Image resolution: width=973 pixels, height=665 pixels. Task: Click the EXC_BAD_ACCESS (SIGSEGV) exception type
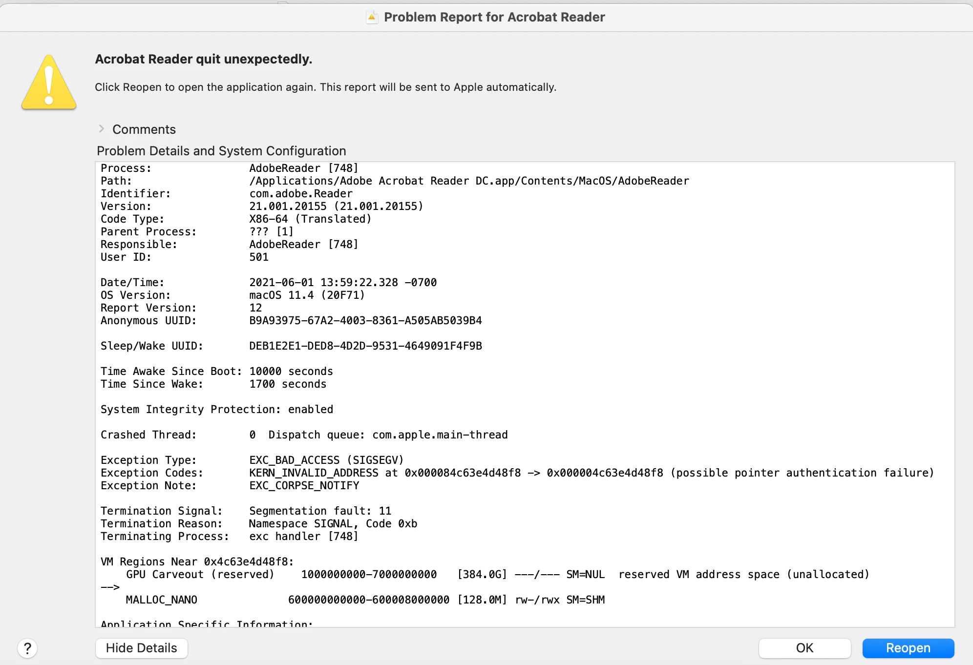pyautogui.click(x=326, y=460)
